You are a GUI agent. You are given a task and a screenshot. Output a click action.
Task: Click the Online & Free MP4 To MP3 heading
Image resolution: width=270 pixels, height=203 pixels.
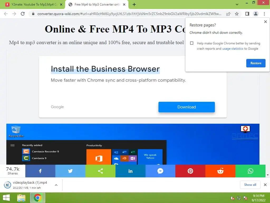point(115,29)
